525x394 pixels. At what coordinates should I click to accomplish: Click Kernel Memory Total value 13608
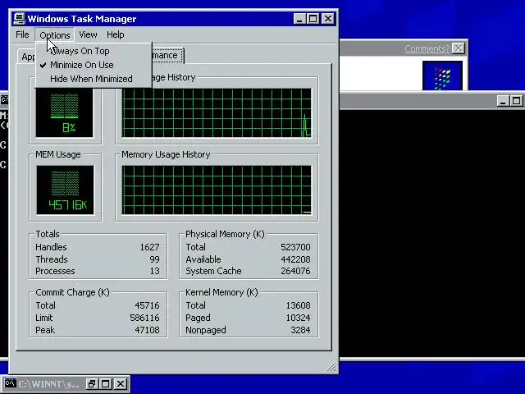298,305
